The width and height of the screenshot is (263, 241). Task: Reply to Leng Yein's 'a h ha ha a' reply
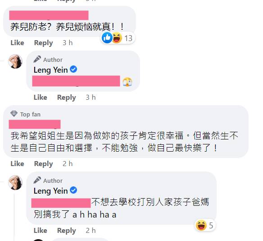click(x=67, y=231)
